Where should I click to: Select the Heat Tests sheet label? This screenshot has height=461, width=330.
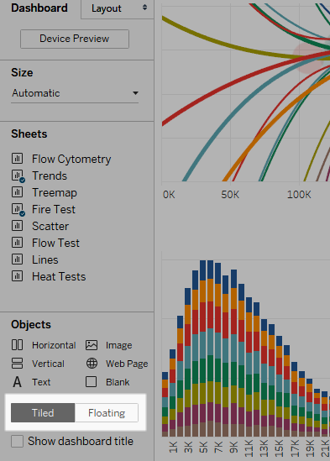pos(59,276)
